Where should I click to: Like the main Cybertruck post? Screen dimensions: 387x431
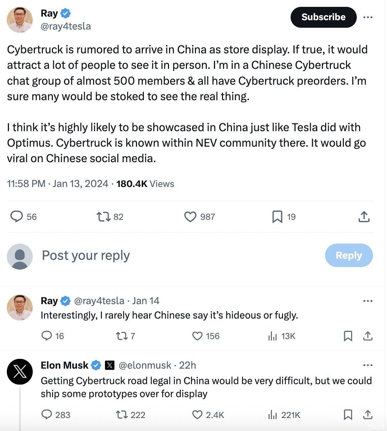(190, 217)
